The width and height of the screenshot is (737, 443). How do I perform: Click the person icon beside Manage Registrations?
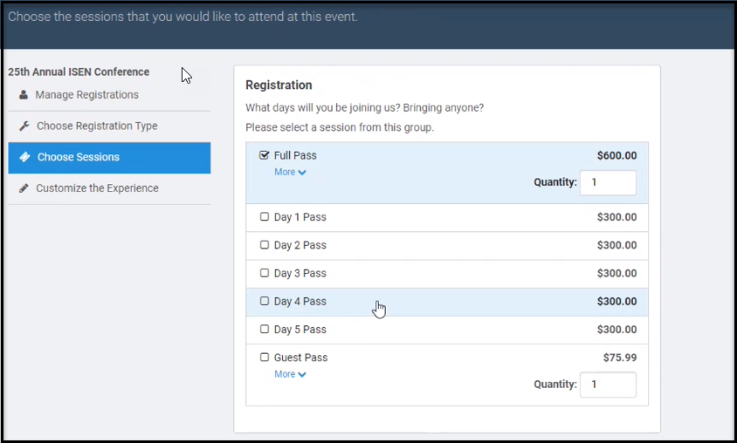[24, 95]
